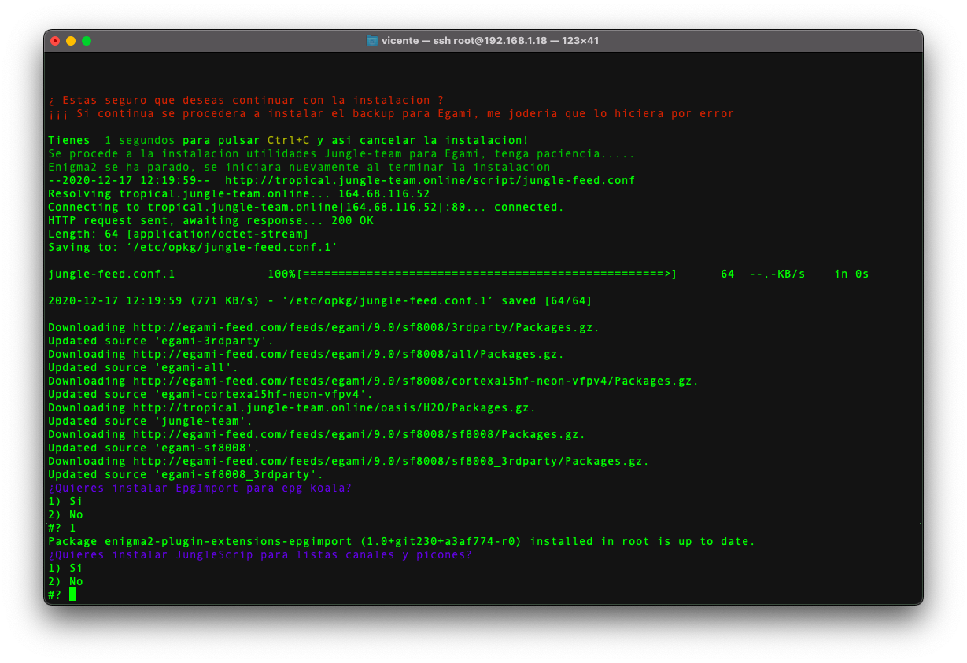Viewport: 967px width, 663px height.
Task: Click '2) No' under the JungleScrip question
Action: click(x=65, y=582)
